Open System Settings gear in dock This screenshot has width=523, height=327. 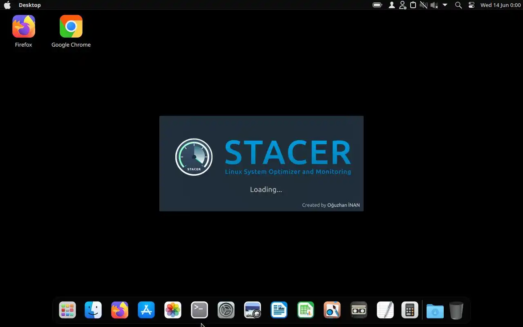pyautogui.click(x=226, y=310)
